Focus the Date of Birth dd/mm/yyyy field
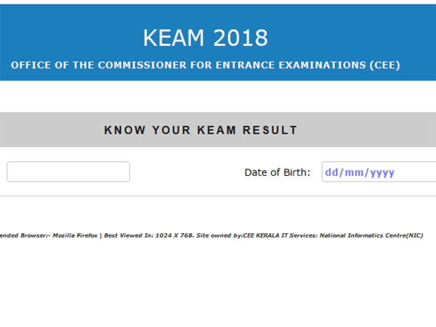Image resolution: width=436 pixels, height=327 pixels. tap(378, 172)
